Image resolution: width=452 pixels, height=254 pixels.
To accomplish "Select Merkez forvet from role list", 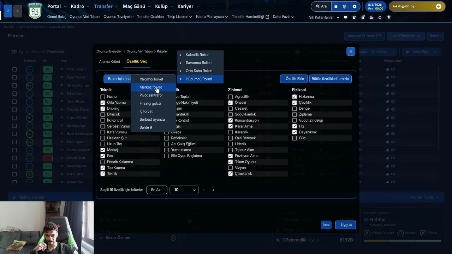I will pos(153,87).
